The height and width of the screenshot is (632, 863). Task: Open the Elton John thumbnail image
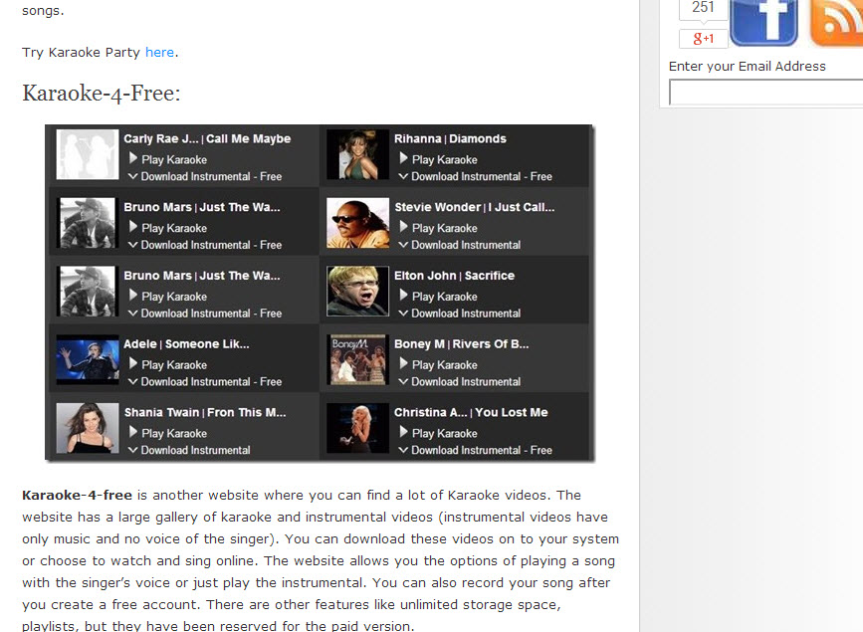click(x=357, y=292)
